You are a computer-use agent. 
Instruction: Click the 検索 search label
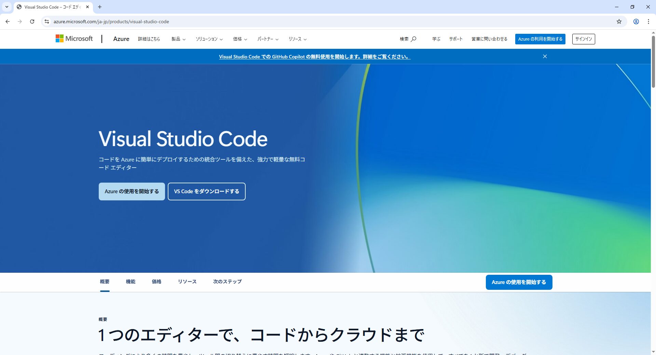404,39
